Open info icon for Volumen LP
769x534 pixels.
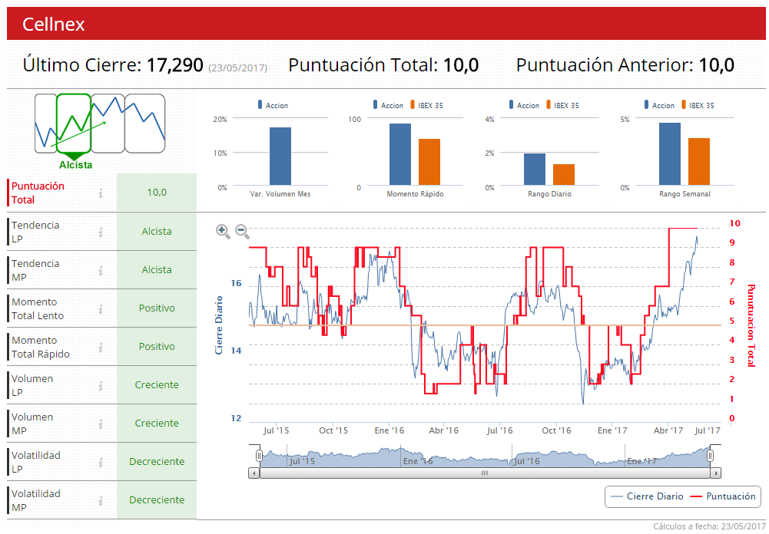click(x=101, y=386)
